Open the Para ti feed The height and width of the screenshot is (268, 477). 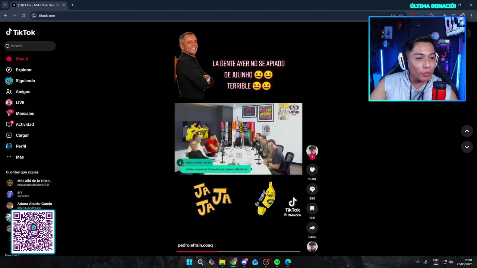pyautogui.click(x=22, y=59)
